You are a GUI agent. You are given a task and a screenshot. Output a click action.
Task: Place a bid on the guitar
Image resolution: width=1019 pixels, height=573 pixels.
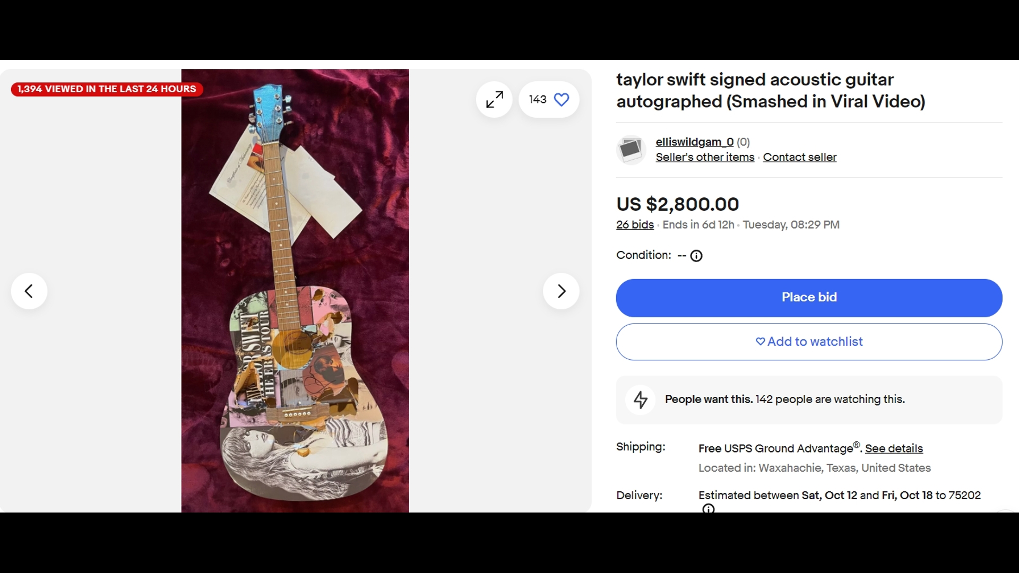808,297
